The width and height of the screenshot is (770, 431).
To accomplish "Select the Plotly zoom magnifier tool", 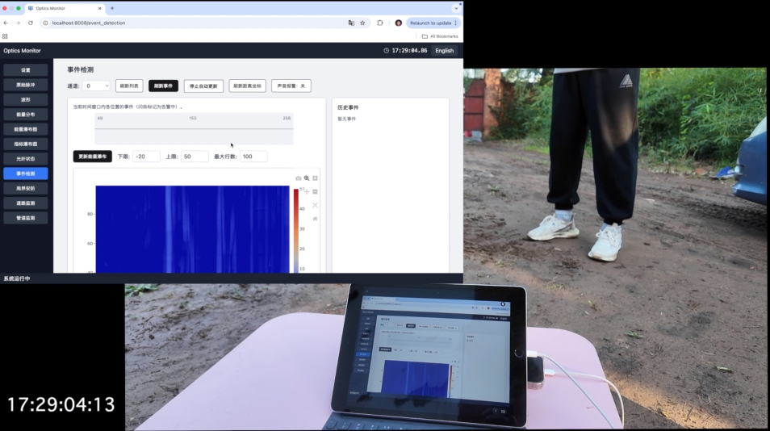I will [307, 178].
